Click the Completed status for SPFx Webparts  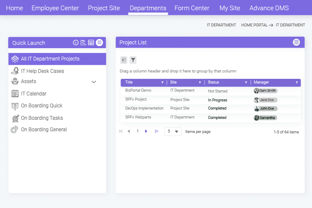(217, 118)
